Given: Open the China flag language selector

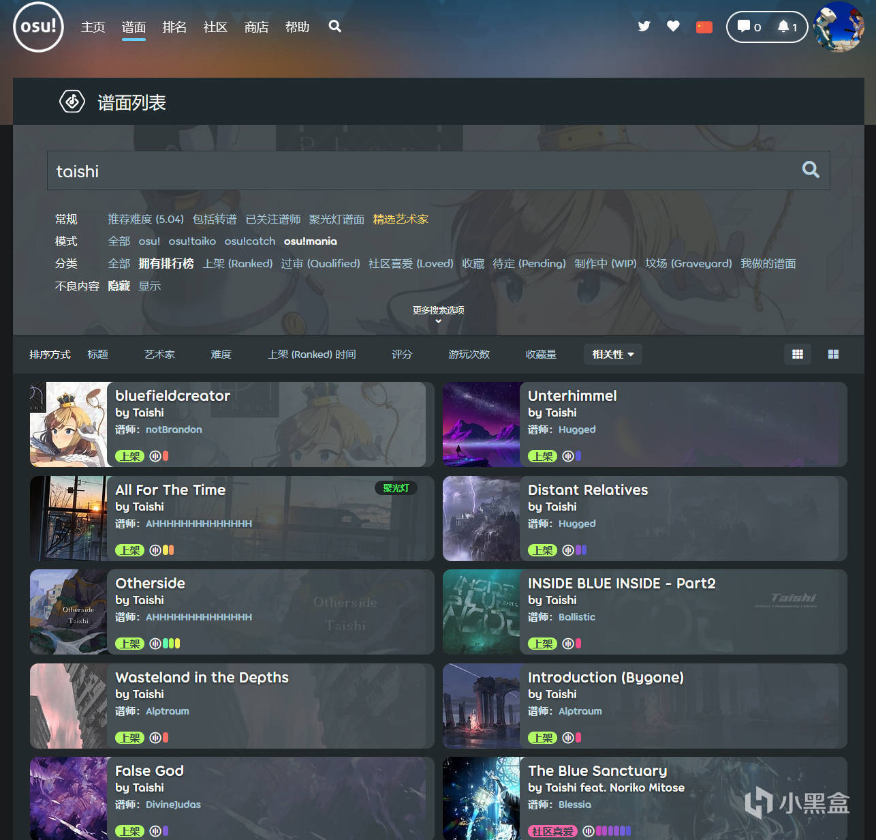Looking at the screenshot, I should 704,27.
